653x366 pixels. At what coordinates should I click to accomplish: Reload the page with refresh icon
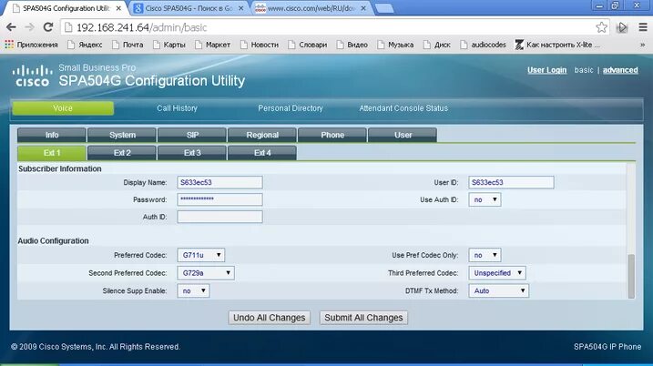coord(48,27)
